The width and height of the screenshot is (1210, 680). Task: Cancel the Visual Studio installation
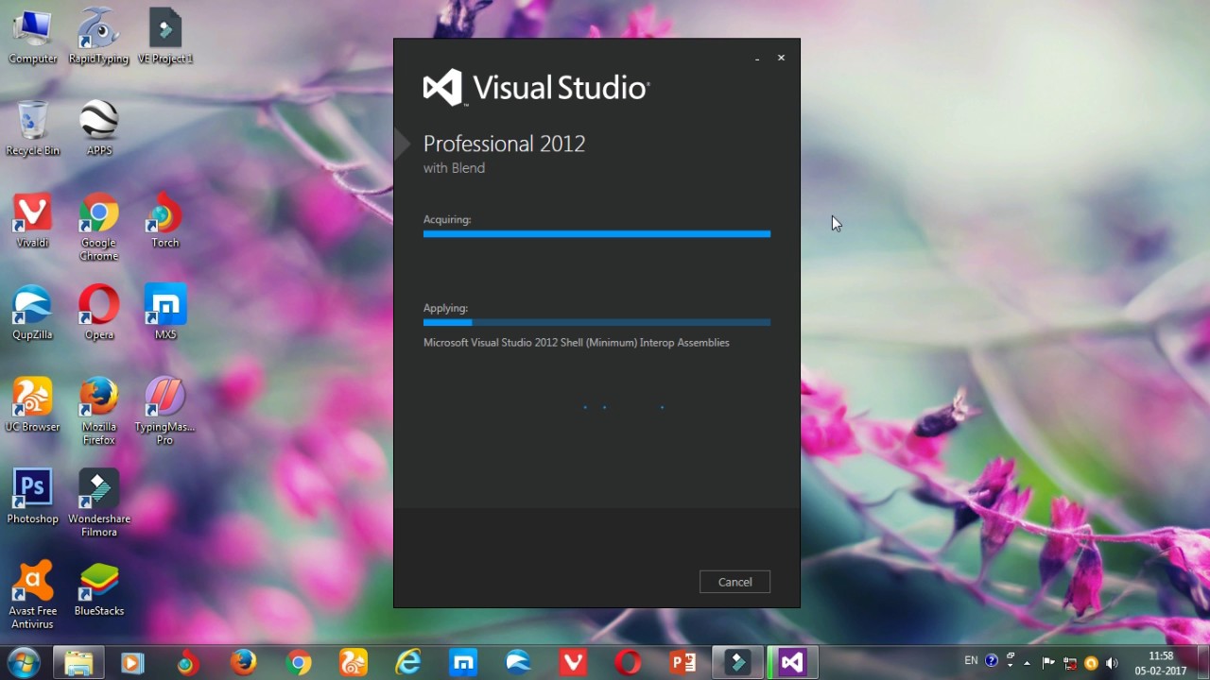pyautogui.click(x=735, y=582)
